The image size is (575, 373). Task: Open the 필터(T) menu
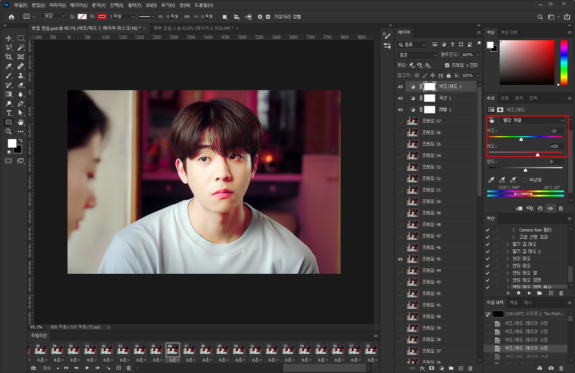tap(134, 5)
